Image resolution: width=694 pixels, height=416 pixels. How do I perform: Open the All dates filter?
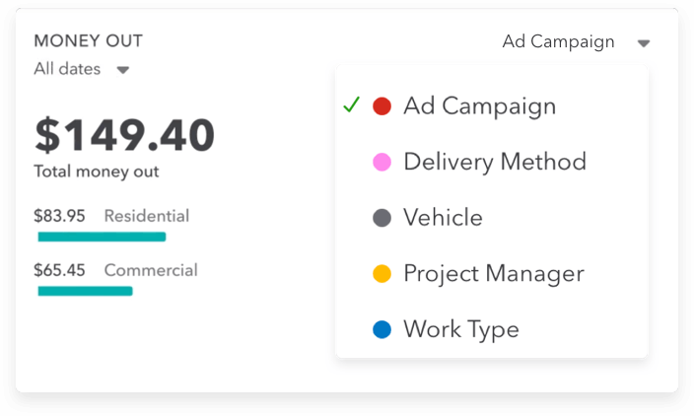(x=69, y=69)
